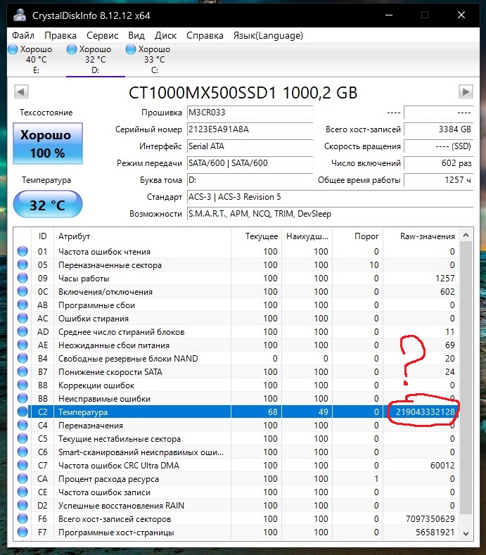The height and width of the screenshot is (555, 486).
Task: Click status icon for attribute C5
Action: tap(23, 438)
